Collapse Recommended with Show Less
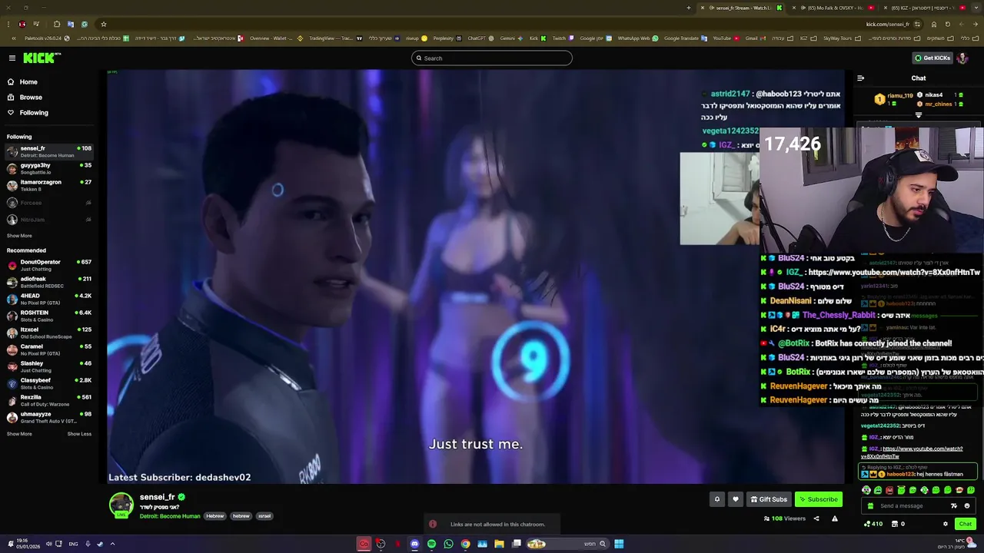984x553 pixels. tap(79, 434)
